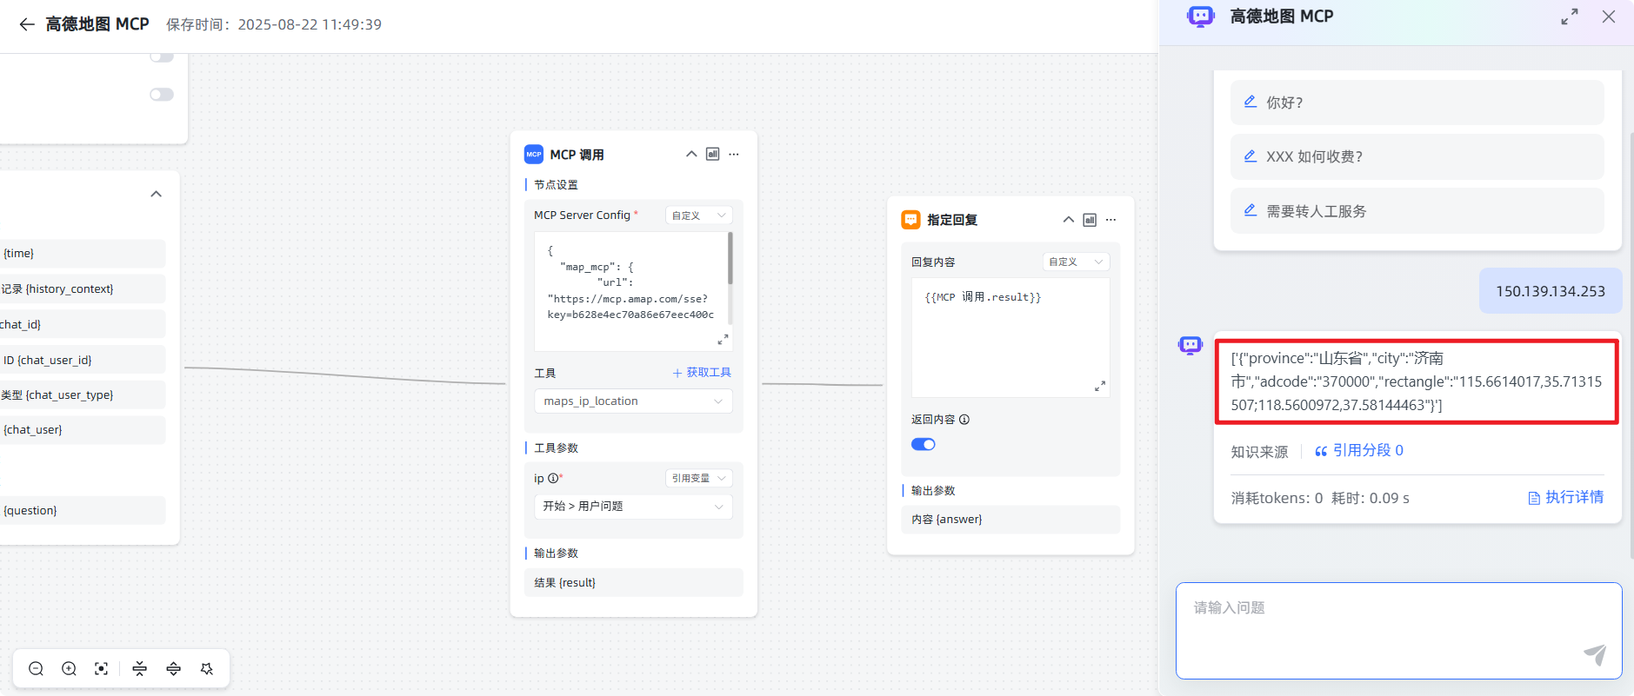Click the auto-layout beautify icon

click(206, 668)
